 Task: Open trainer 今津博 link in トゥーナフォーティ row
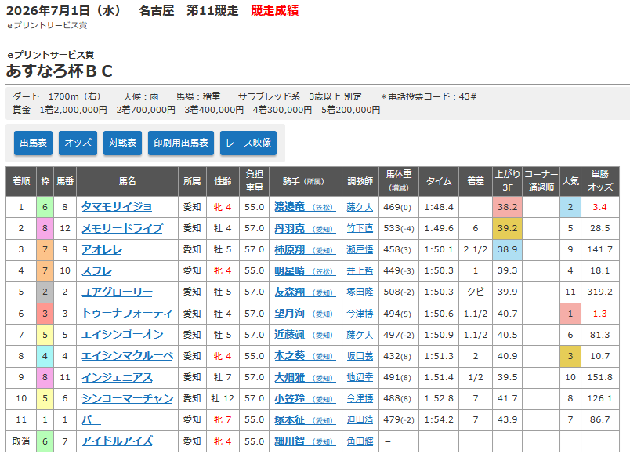(x=360, y=314)
